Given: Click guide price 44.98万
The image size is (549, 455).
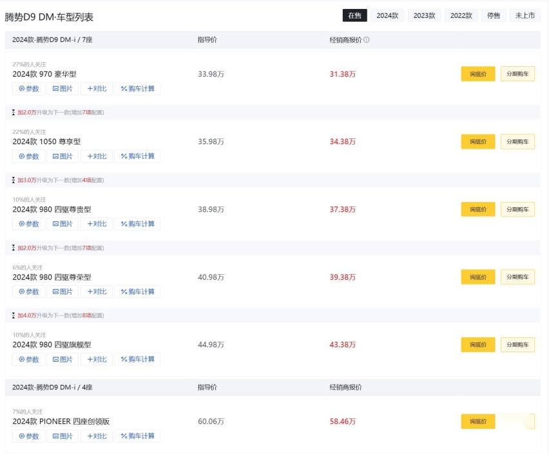Looking at the screenshot, I should click(x=211, y=345).
